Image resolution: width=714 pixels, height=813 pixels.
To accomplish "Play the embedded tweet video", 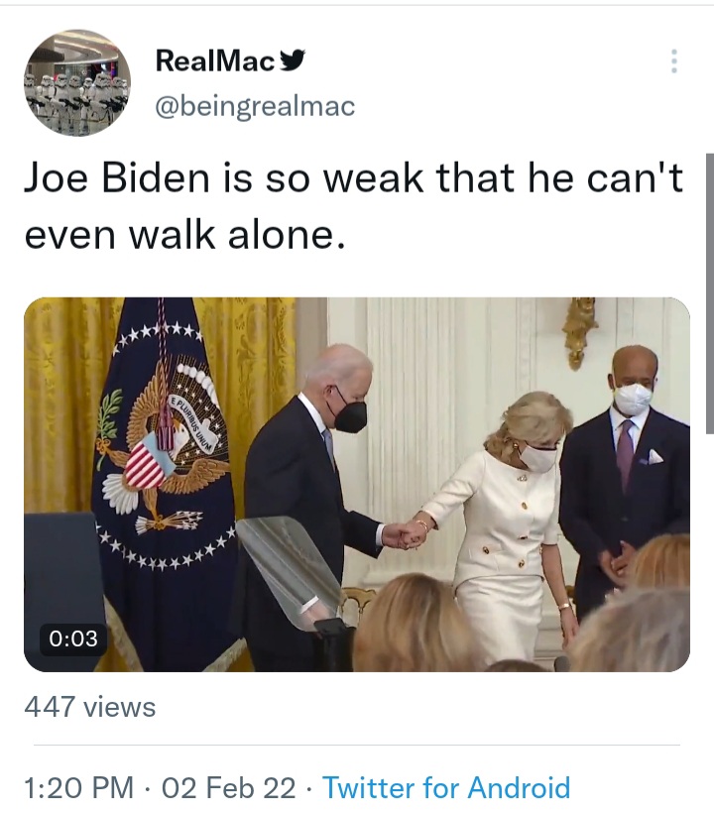I will 357,484.
